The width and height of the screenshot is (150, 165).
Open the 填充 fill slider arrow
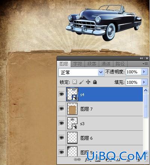144,82
